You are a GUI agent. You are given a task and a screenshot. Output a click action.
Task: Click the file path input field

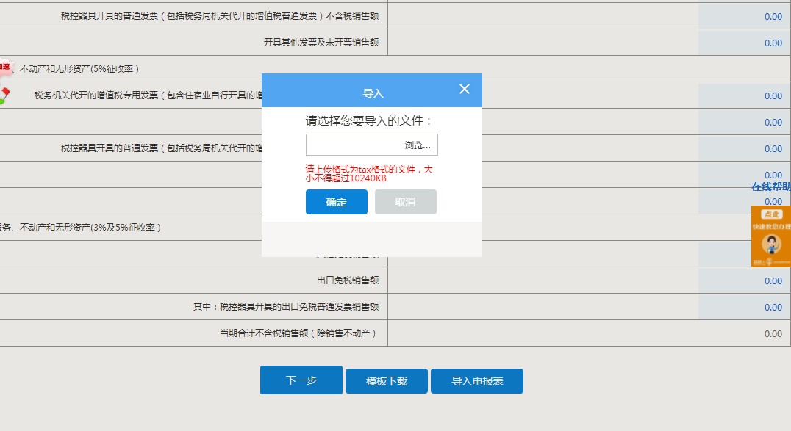click(x=353, y=145)
